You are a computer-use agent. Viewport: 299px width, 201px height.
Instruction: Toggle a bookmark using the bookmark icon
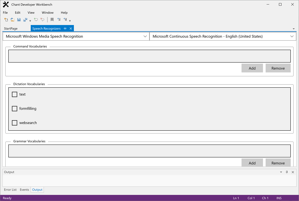(x=52, y=19)
